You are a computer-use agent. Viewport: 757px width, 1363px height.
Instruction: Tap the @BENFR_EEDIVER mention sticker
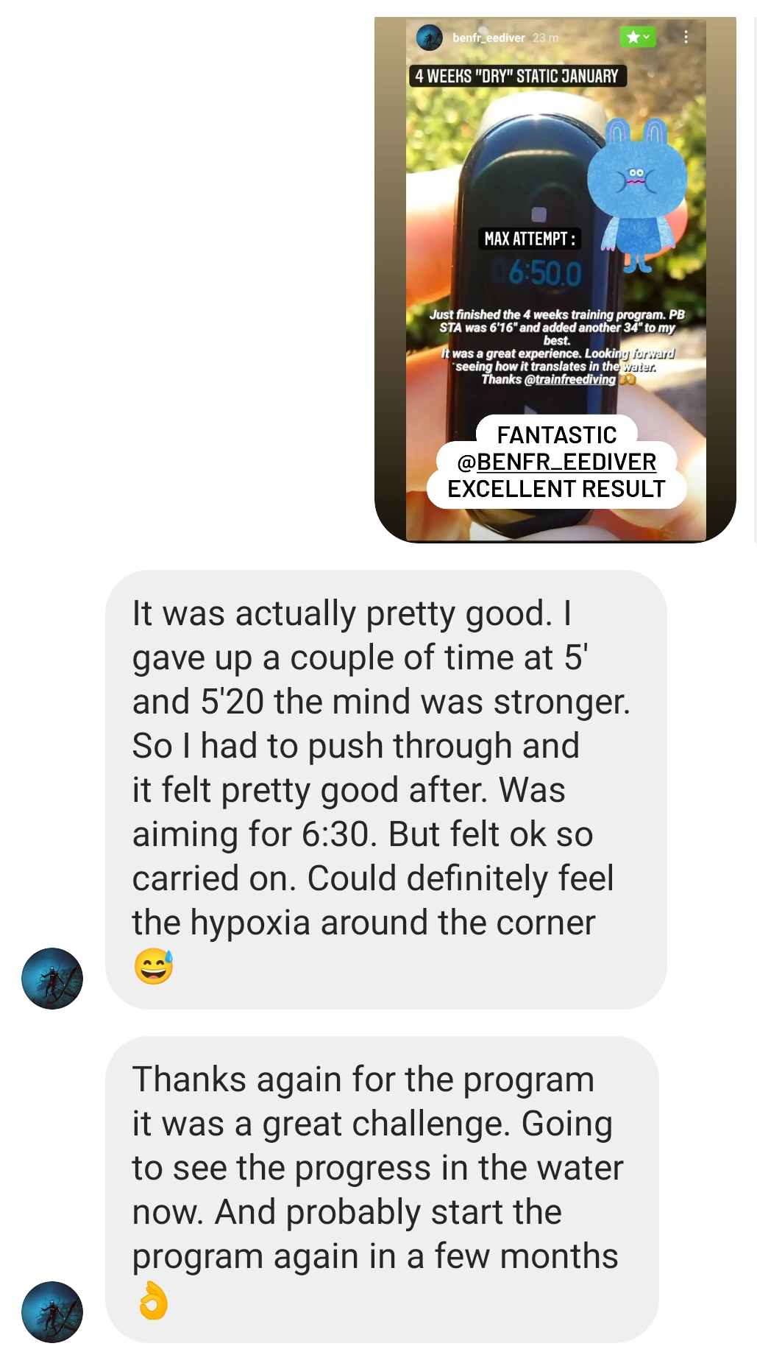(556, 462)
